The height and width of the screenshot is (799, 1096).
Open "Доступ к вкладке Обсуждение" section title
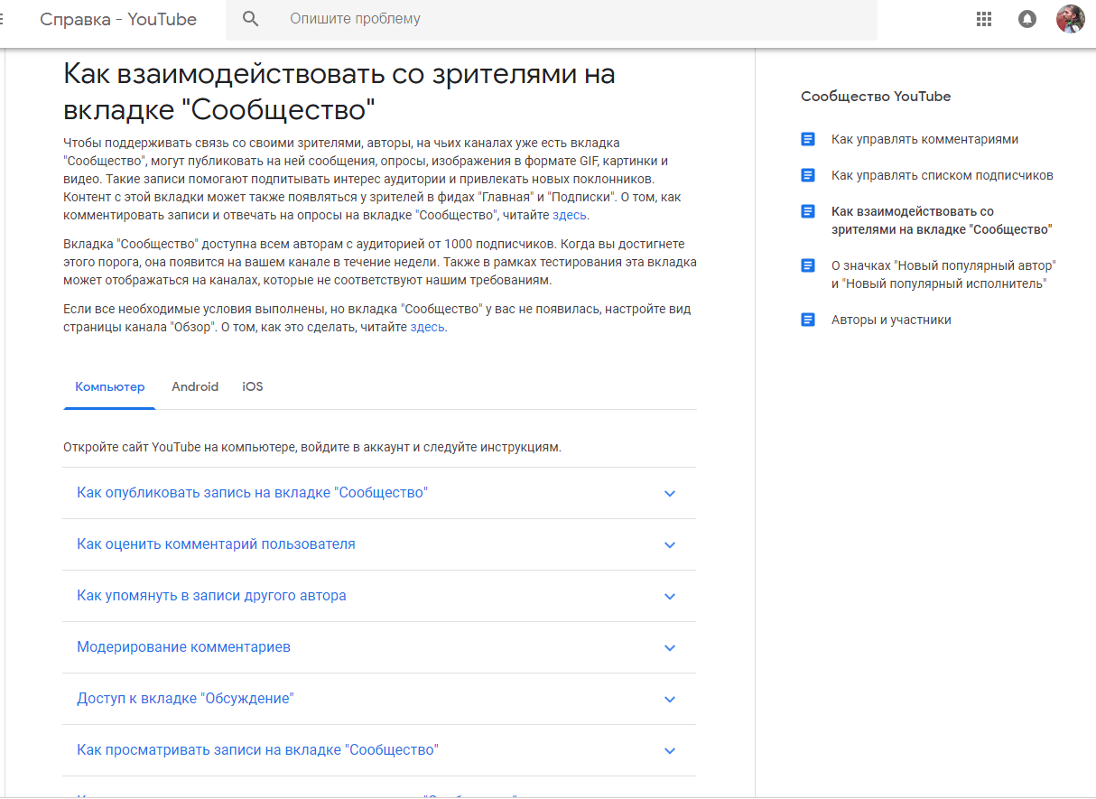coord(185,699)
